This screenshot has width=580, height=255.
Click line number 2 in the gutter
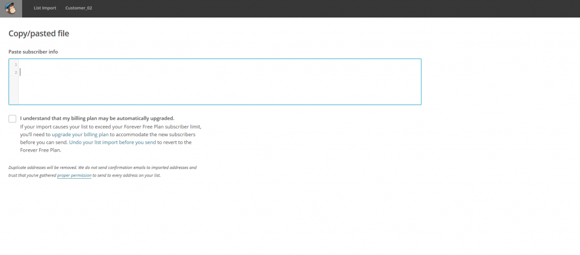click(16, 72)
